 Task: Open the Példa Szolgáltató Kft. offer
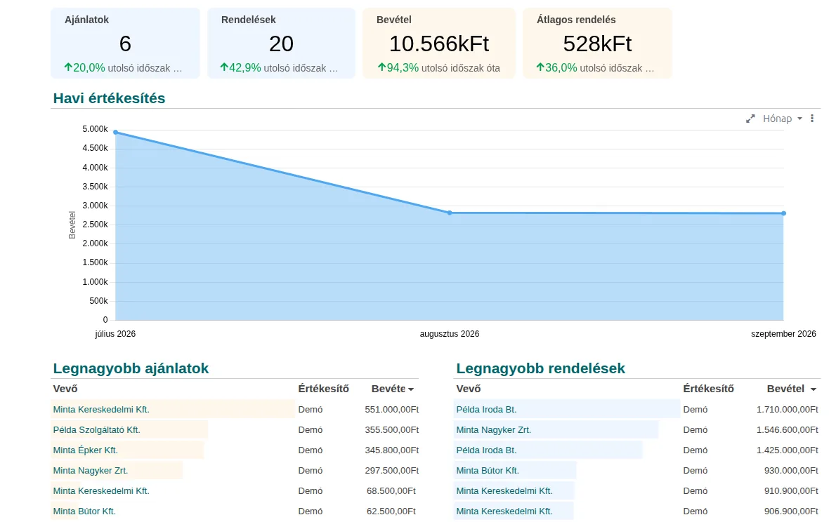(x=96, y=430)
